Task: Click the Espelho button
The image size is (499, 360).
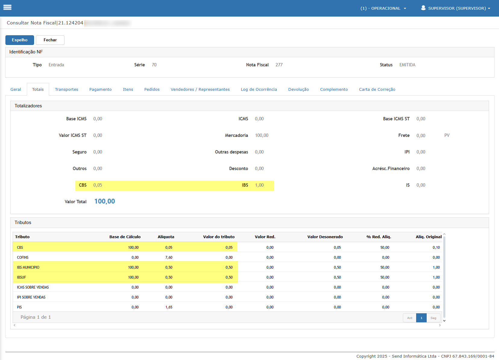Action: 20,40
